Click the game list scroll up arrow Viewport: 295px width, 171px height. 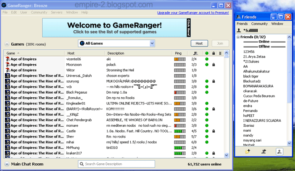tap(226, 53)
